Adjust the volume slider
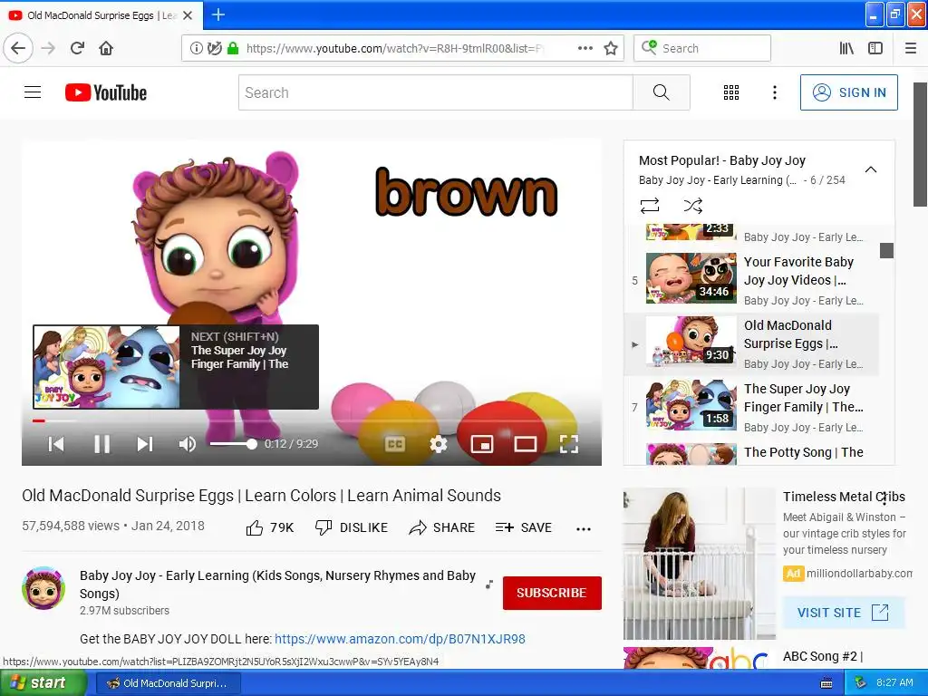 233,444
